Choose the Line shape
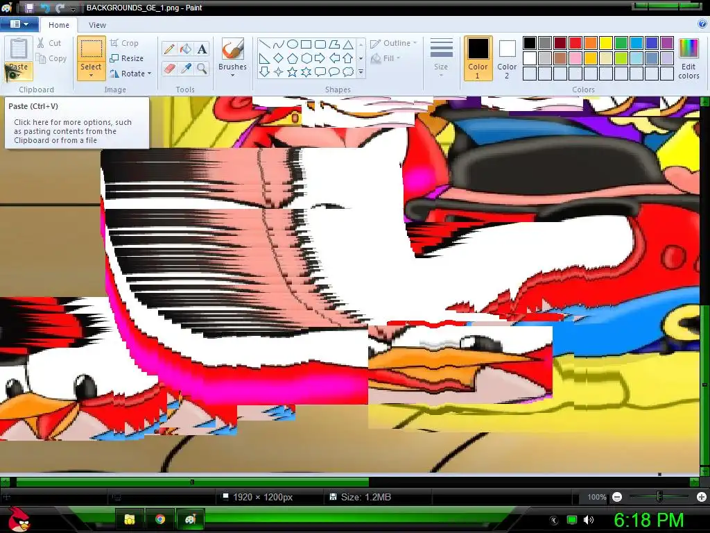The image size is (710, 533). 265,44
